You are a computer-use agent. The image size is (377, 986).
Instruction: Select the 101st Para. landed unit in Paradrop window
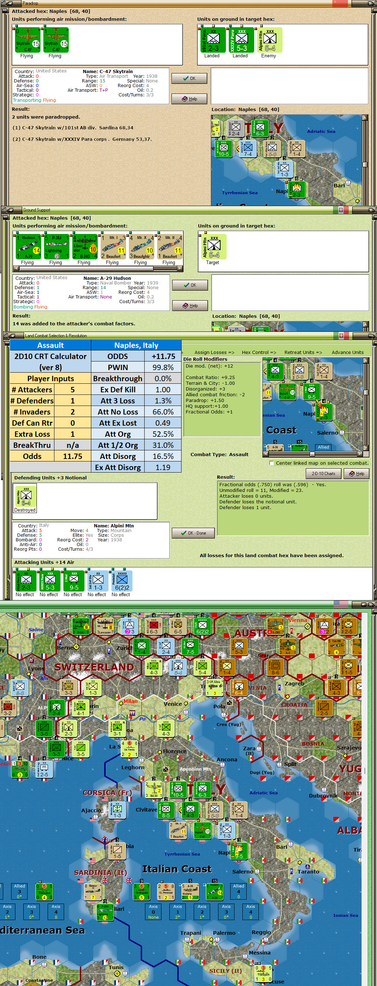point(213,40)
